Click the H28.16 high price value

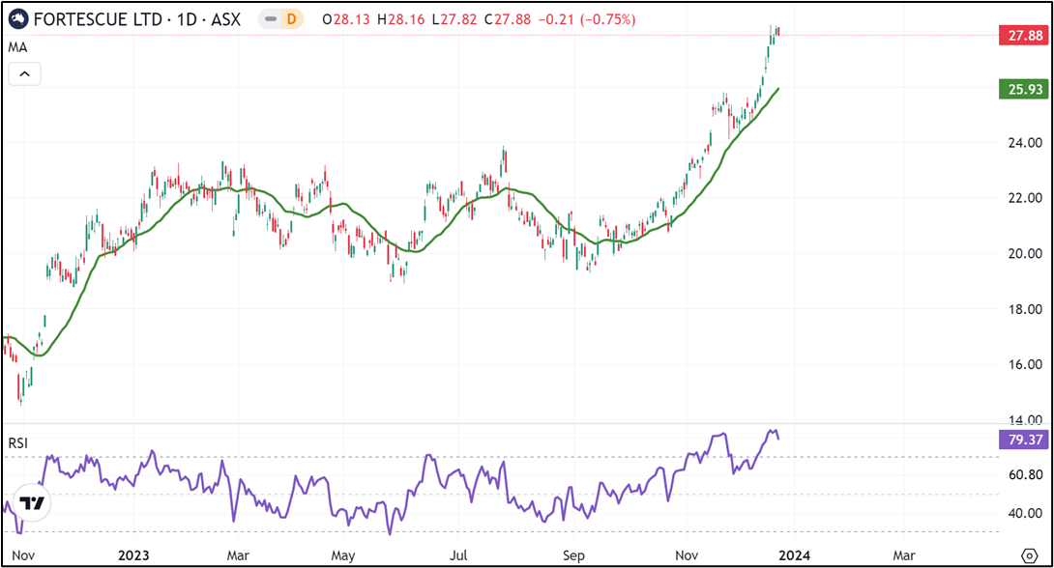[x=400, y=19]
